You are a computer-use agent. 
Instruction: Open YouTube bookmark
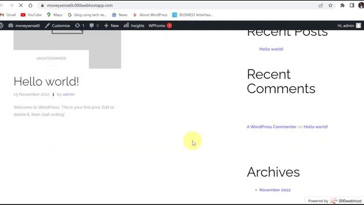(x=31, y=15)
